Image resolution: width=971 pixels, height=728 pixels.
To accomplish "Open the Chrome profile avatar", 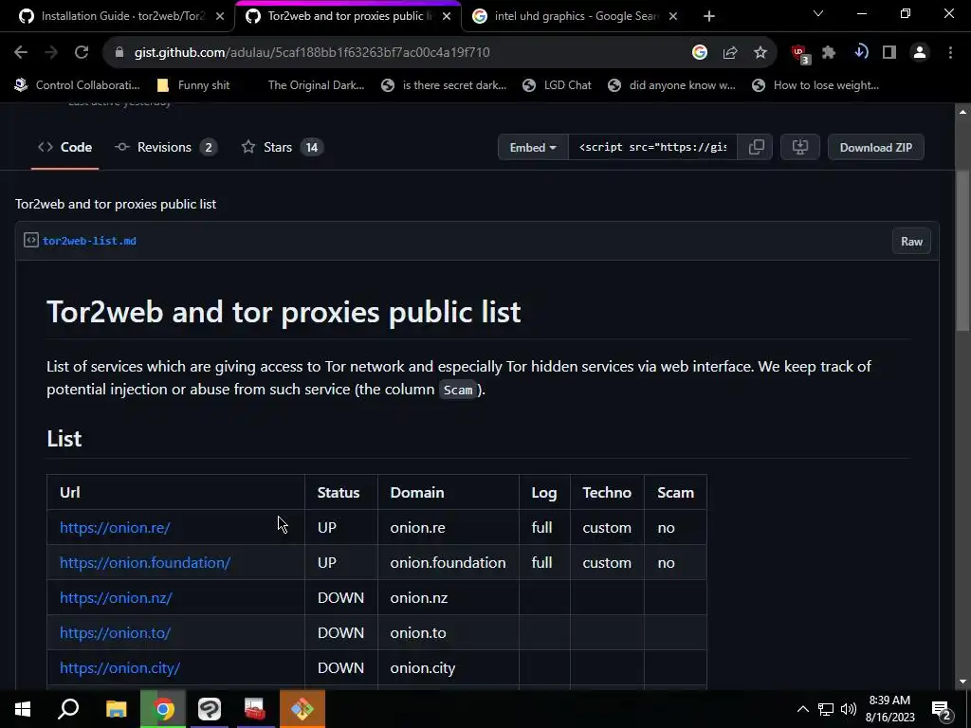I will click(920, 53).
